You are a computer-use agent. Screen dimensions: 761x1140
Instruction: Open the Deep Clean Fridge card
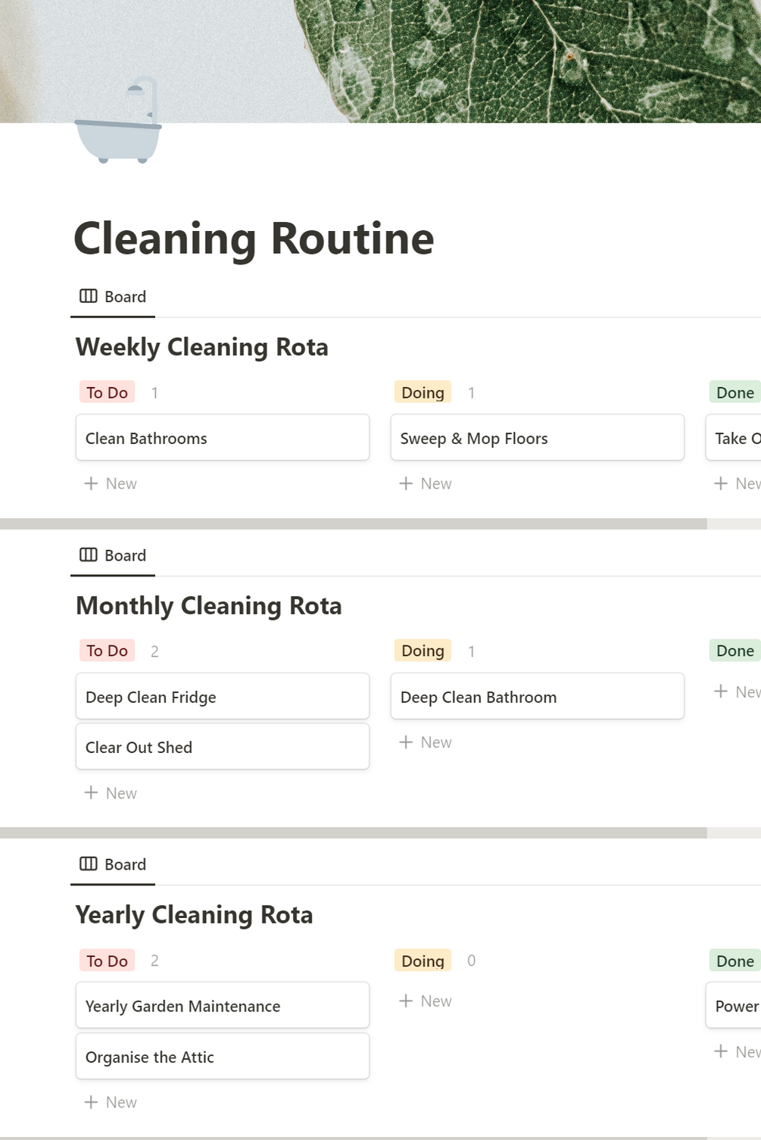click(x=222, y=697)
